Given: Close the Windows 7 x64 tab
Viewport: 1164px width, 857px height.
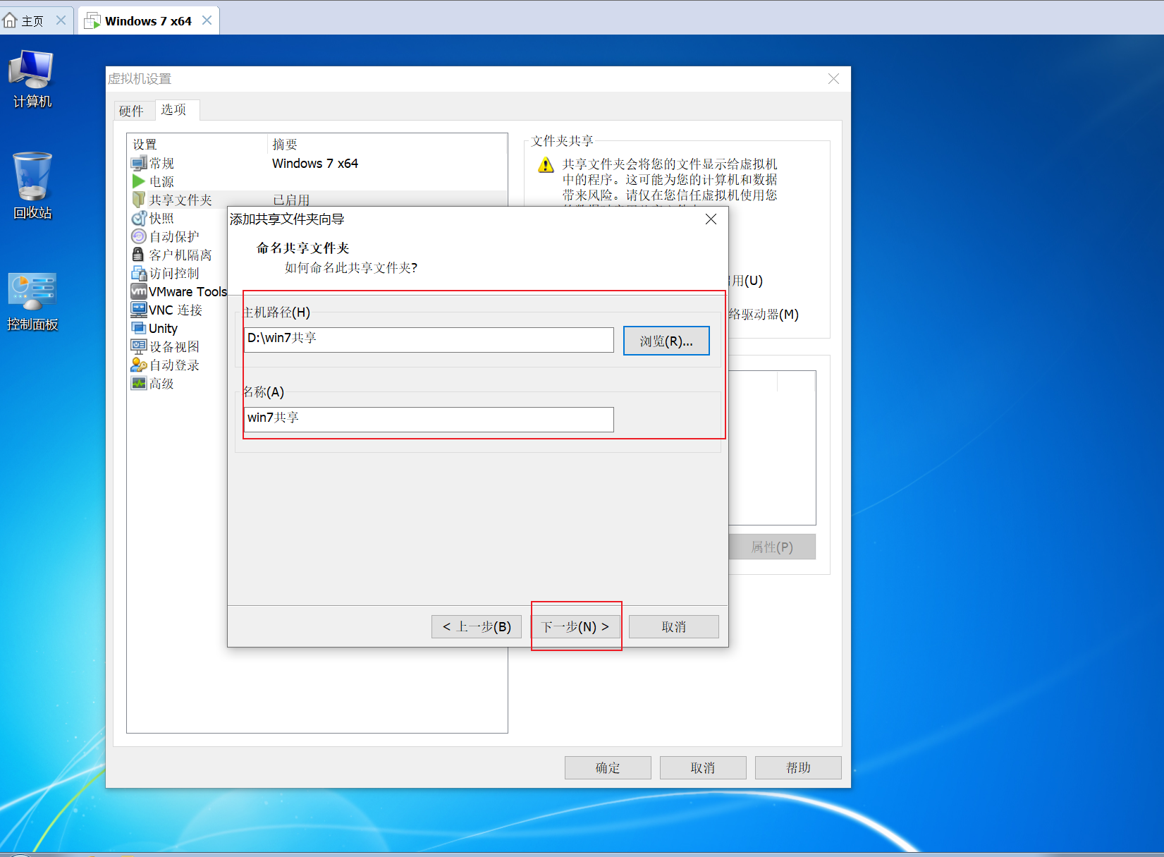Looking at the screenshot, I should pyautogui.click(x=207, y=20).
